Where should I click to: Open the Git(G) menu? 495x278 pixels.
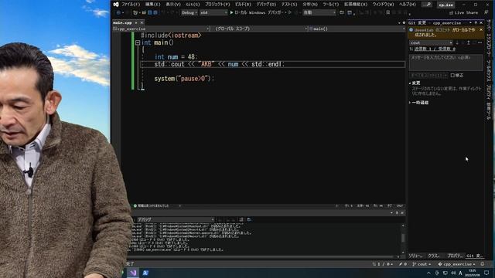click(x=193, y=5)
